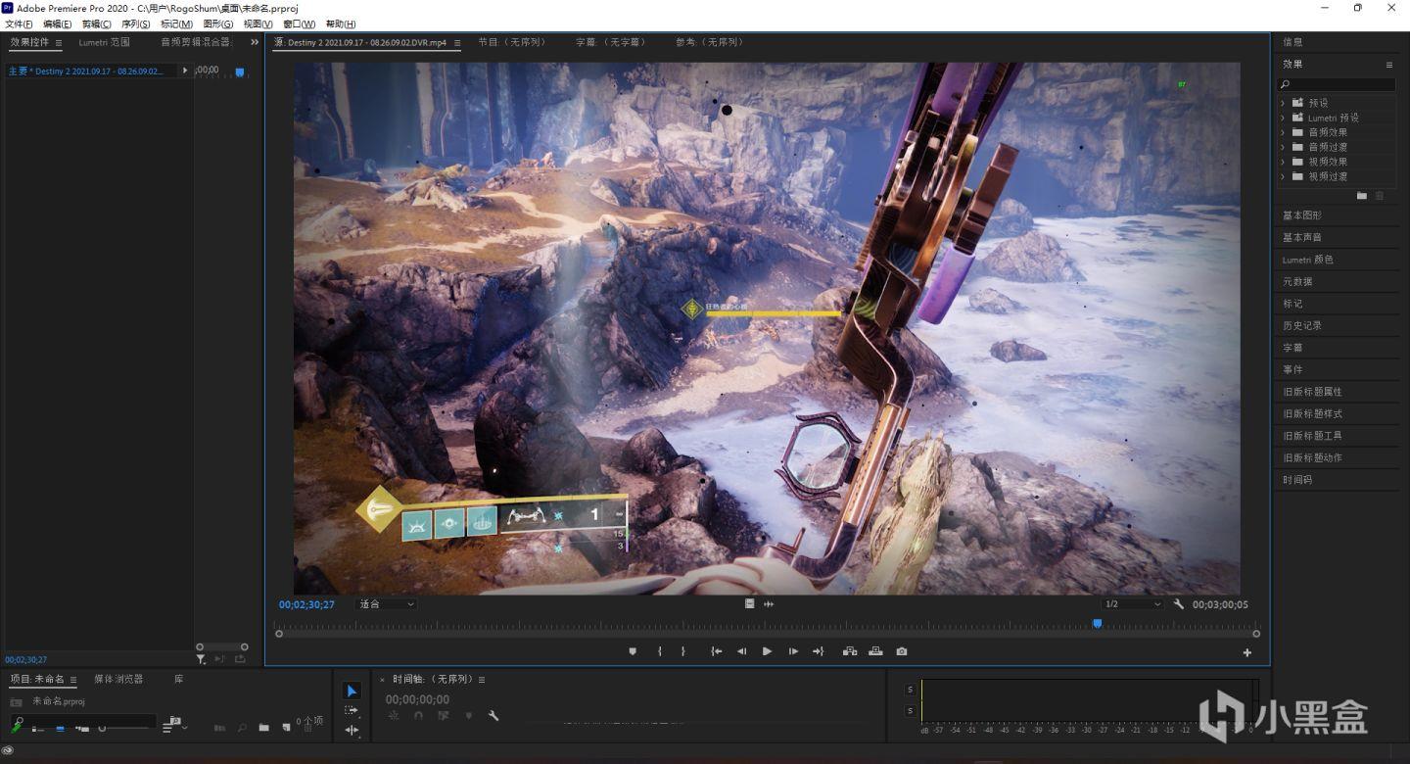Click the Go to In point icon
This screenshot has height=764, width=1410.
pyautogui.click(x=717, y=651)
